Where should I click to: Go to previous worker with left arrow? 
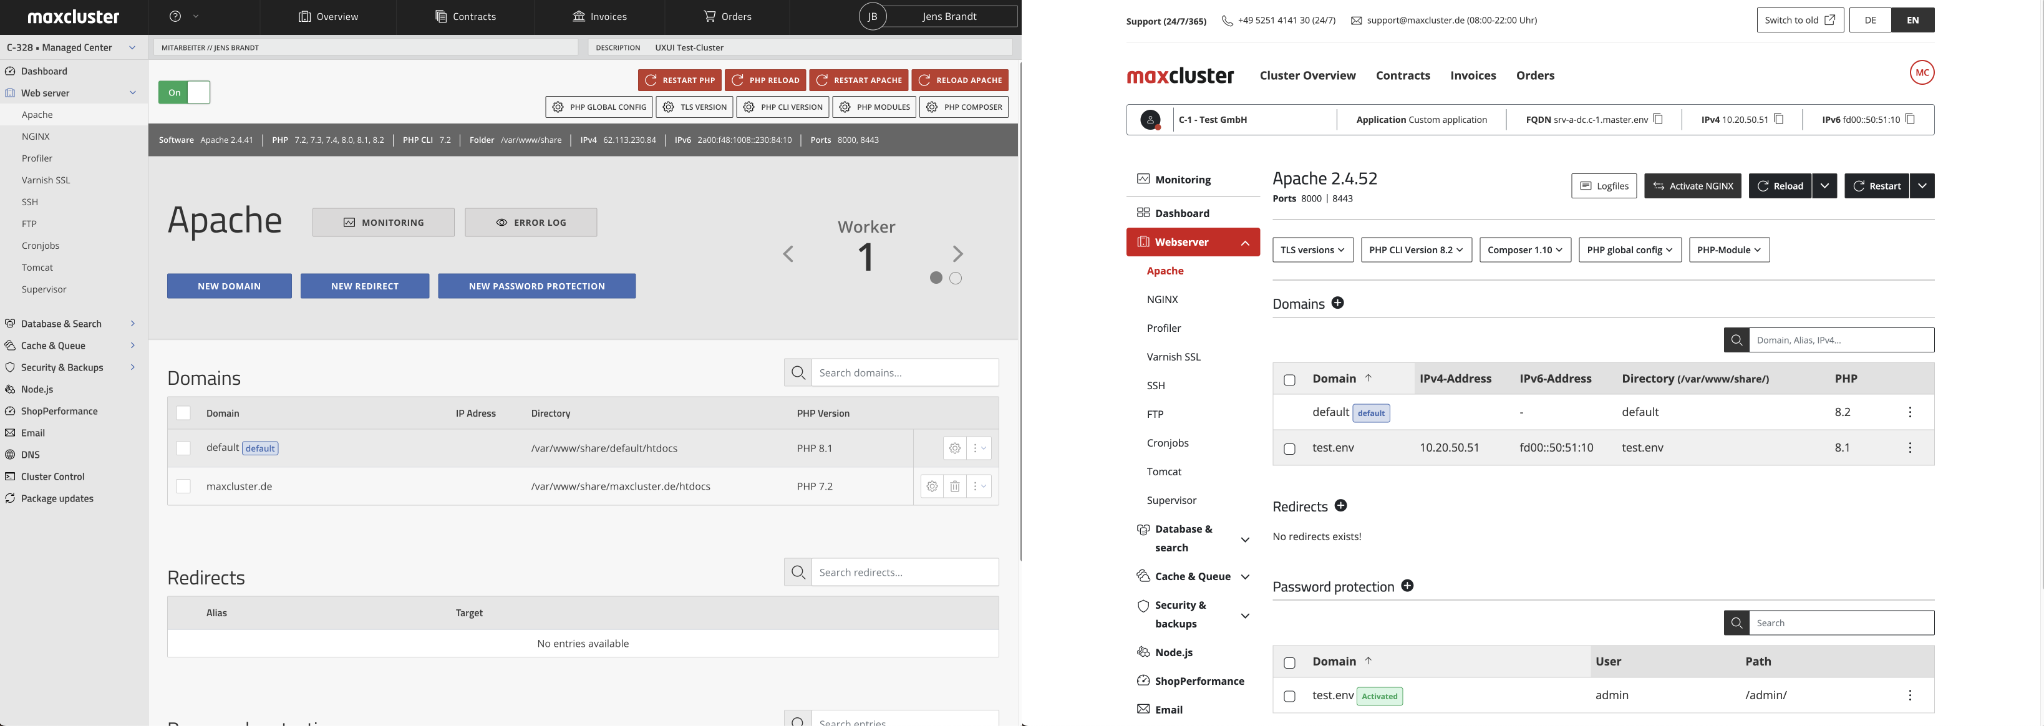coord(788,254)
